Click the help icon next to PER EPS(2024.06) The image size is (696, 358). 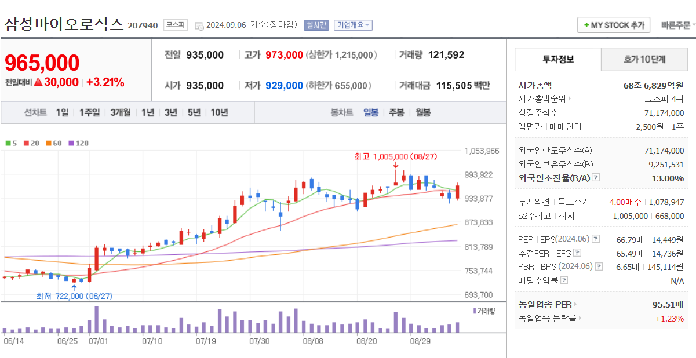596,239
